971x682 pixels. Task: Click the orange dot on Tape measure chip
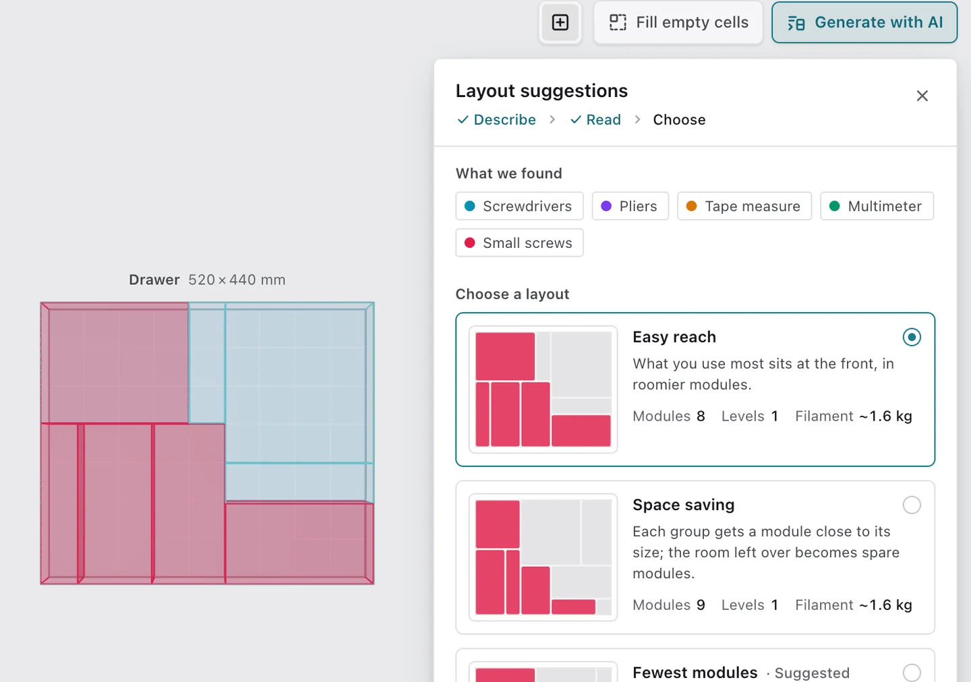pos(691,206)
